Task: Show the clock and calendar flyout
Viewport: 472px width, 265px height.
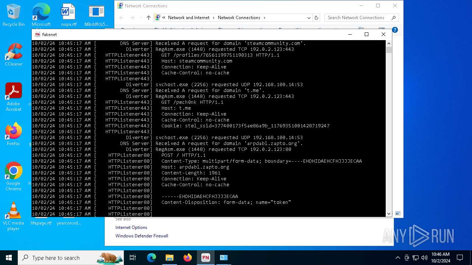Action: (x=440, y=258)
